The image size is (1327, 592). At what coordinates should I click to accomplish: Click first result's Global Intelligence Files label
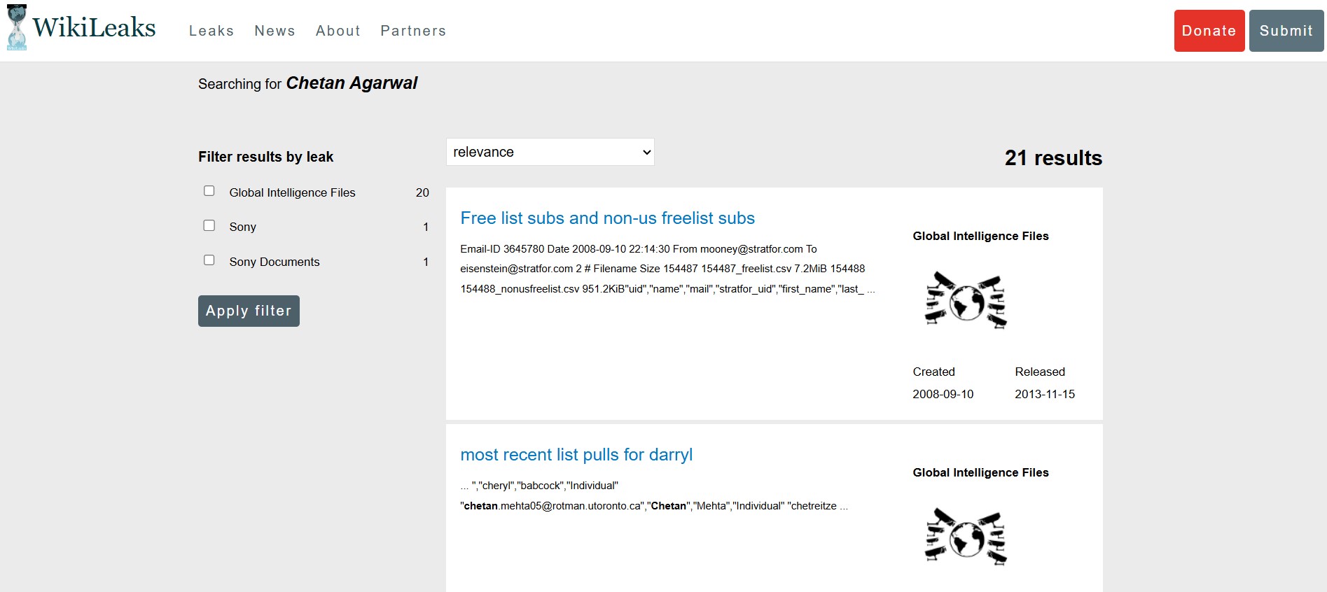(x=980, y=237)
